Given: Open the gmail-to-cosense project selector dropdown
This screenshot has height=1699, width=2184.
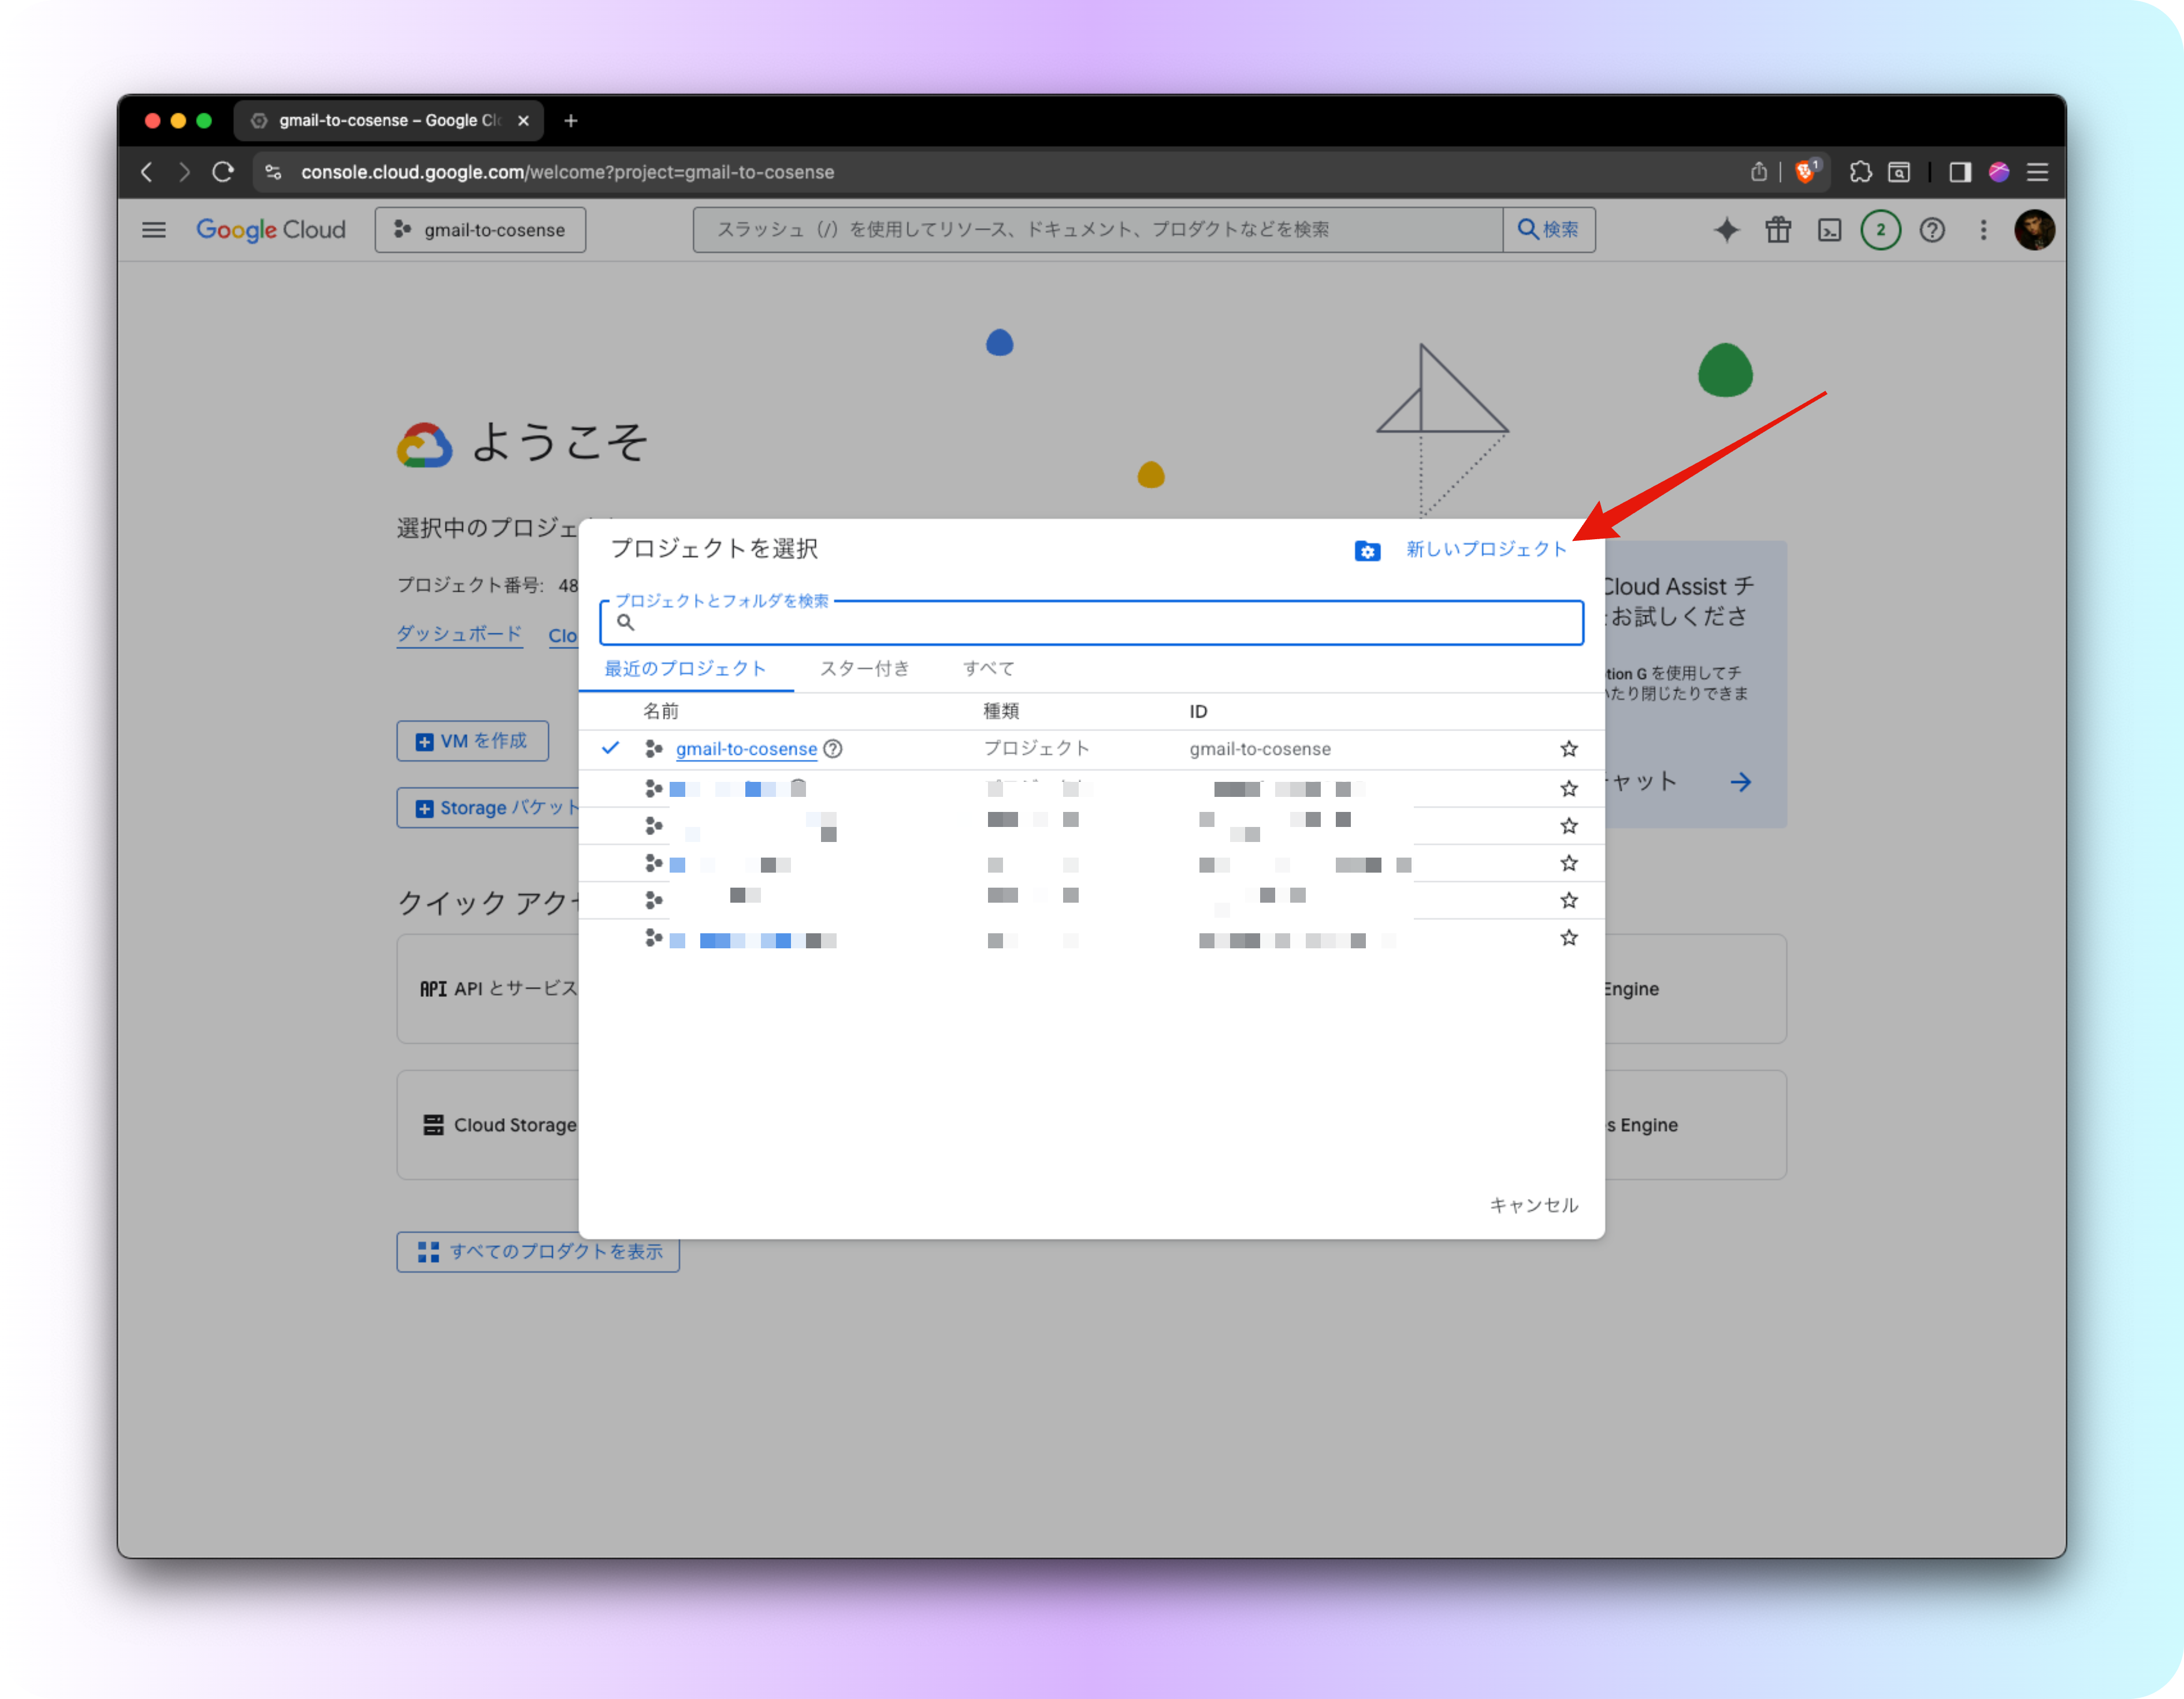Looking at the screenshot, I should (x=480, y=230).
